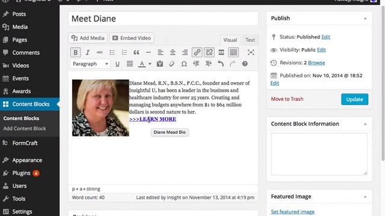Open the Content Blocks main menu item
Screen dimensions: 385x216
click(x=29, y=104)
